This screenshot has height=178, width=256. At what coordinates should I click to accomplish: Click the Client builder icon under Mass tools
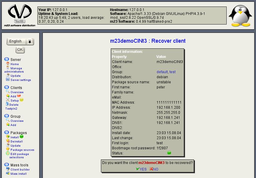pos(8,169)
